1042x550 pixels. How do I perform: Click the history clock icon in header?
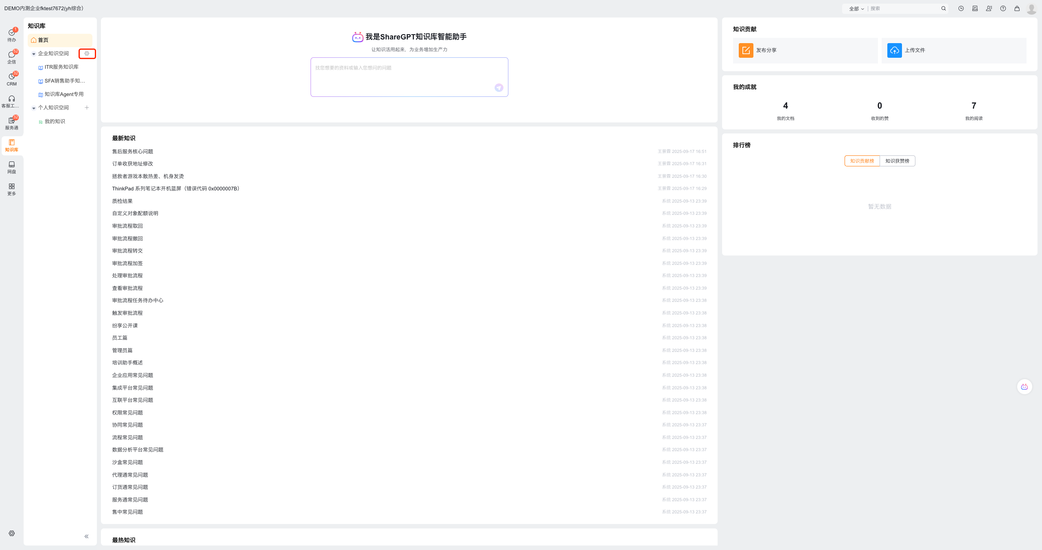[961, 9]
